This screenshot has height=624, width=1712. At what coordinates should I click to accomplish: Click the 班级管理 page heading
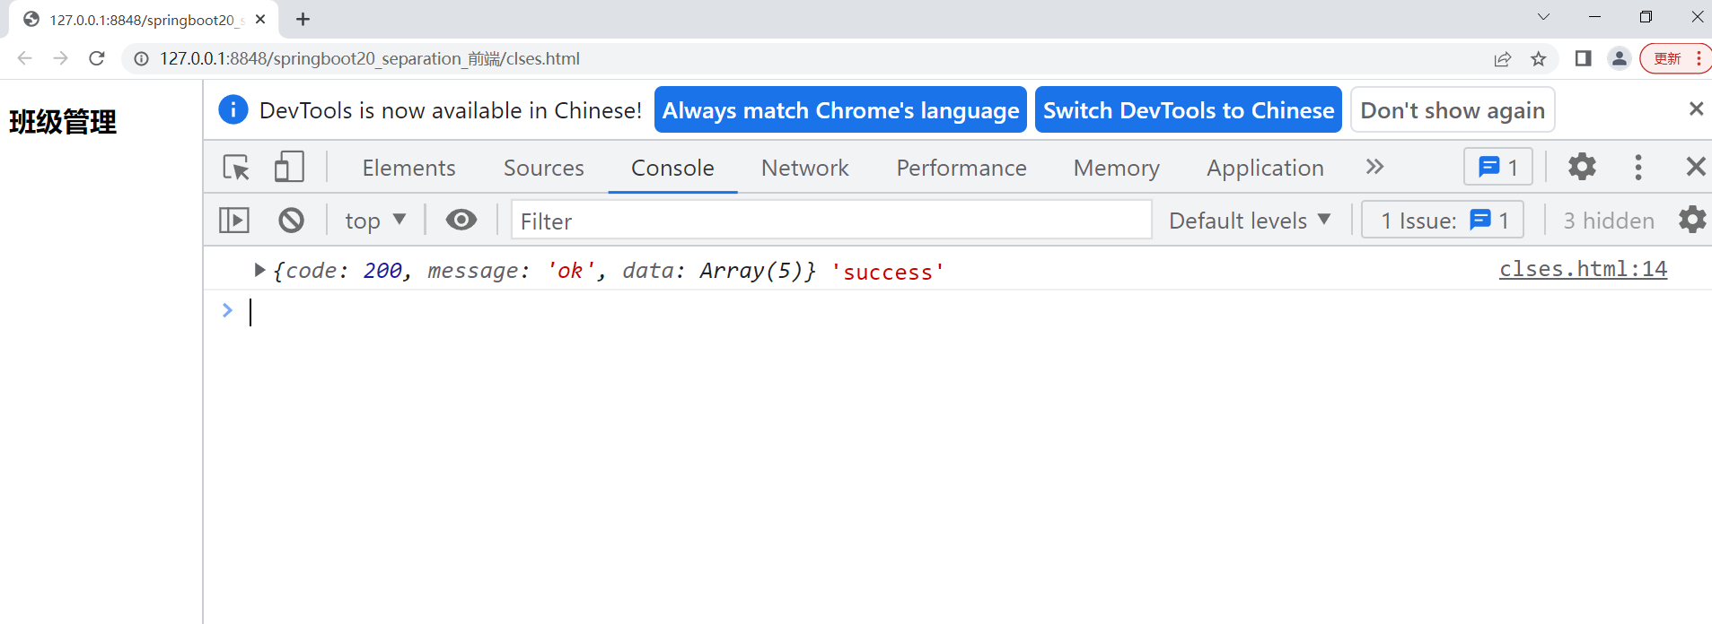click(x=63, y=121)
